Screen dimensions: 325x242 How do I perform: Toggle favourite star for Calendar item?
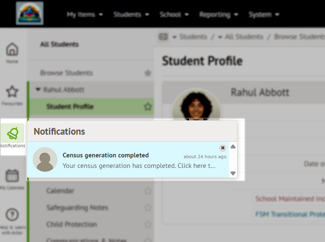(148, 191)
